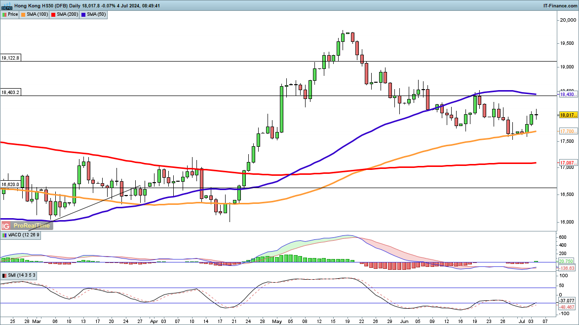Screen dimensions: 579x325
Task: Select the 18,403.2 horizontal line label
Action: (x=10, y=93)
